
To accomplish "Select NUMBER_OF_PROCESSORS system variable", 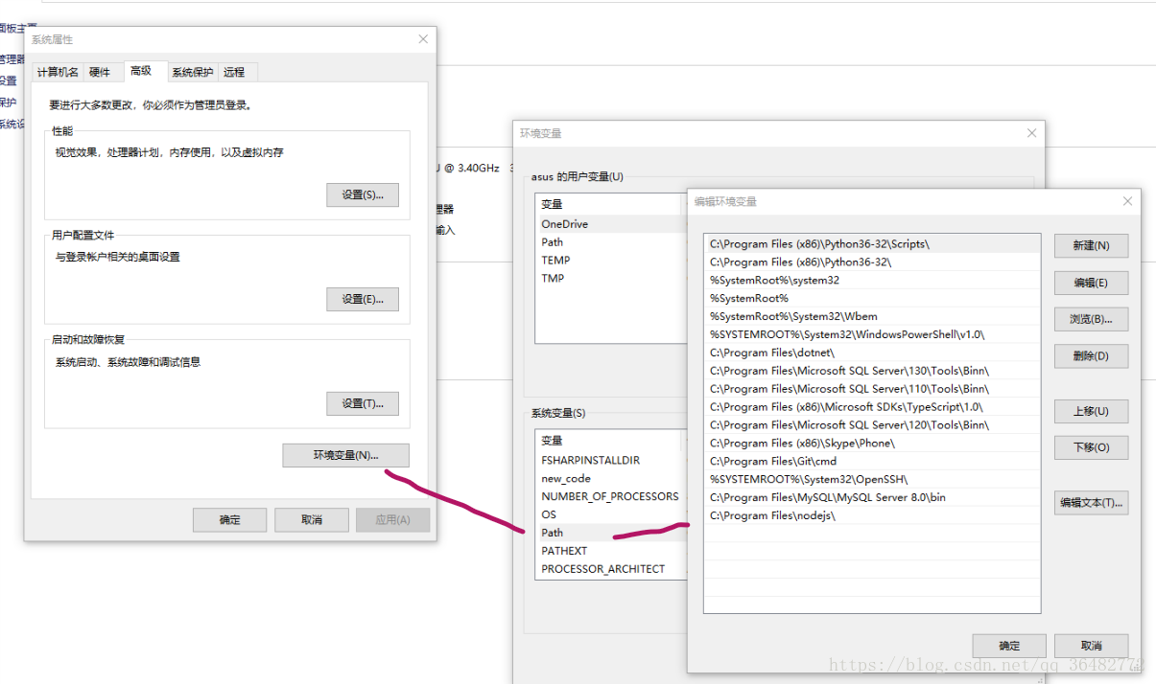I will click(x=612, y=497).
